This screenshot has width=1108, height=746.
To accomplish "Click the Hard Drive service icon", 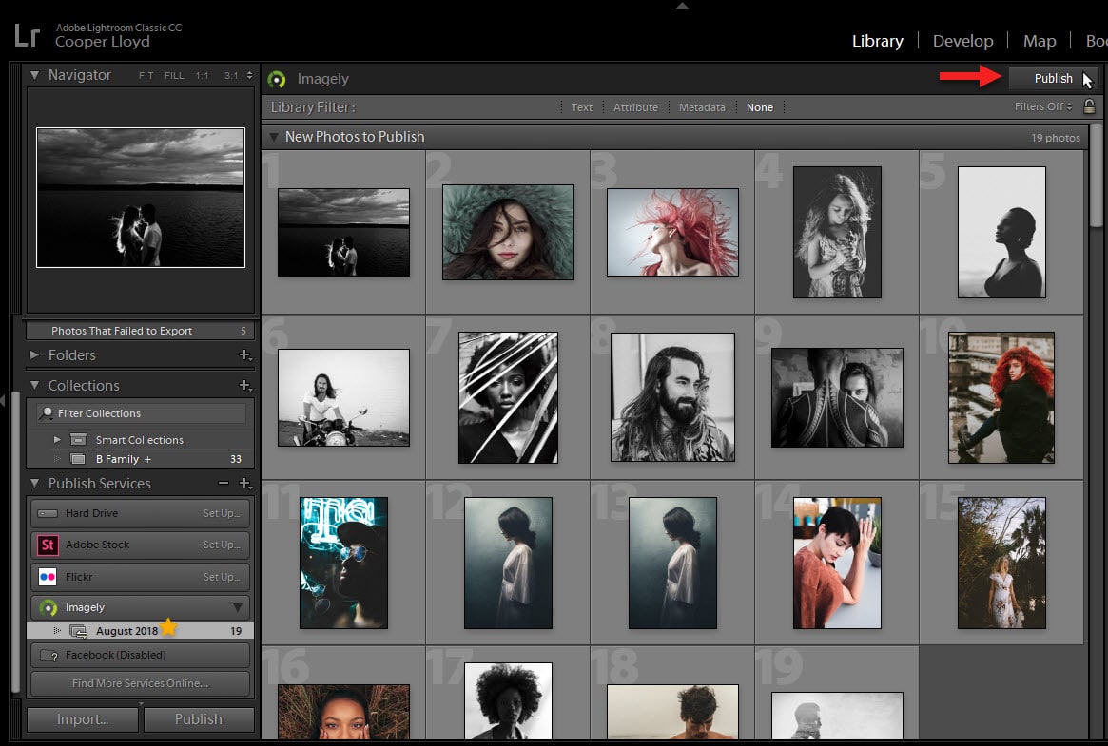I will [48, 513].
